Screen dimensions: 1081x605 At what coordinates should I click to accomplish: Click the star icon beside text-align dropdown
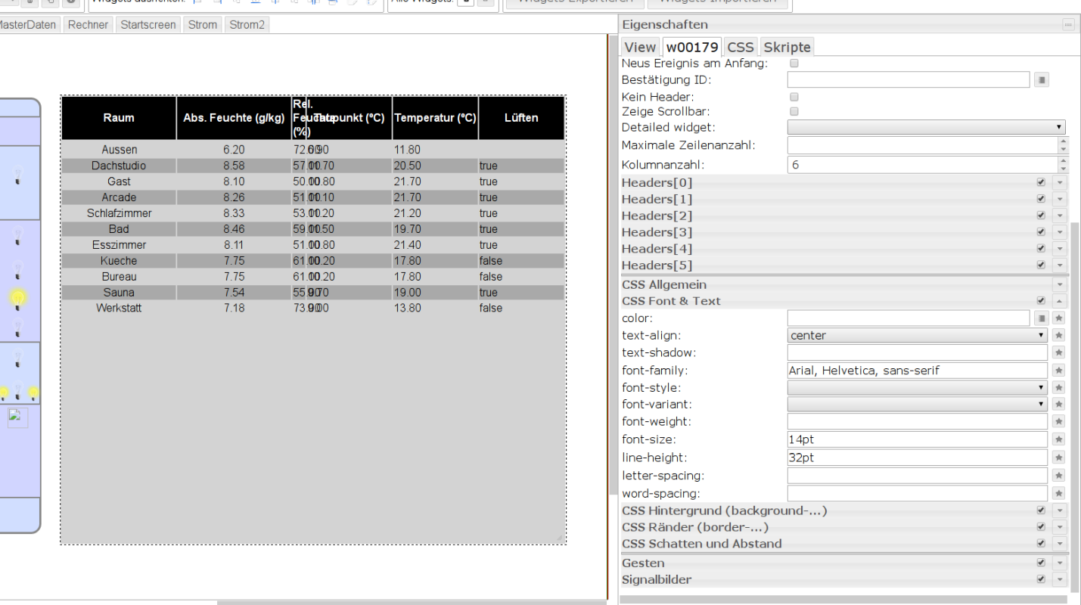click(x=1059, y=335)
